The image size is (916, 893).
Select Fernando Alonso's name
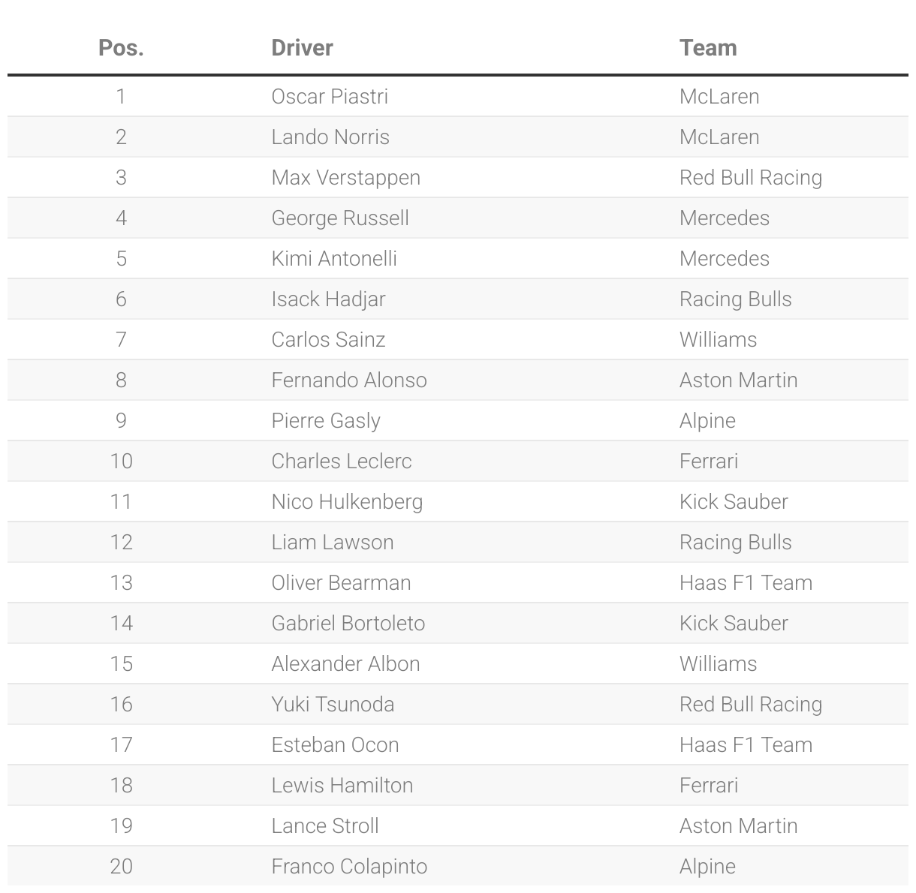coord(349,380)
